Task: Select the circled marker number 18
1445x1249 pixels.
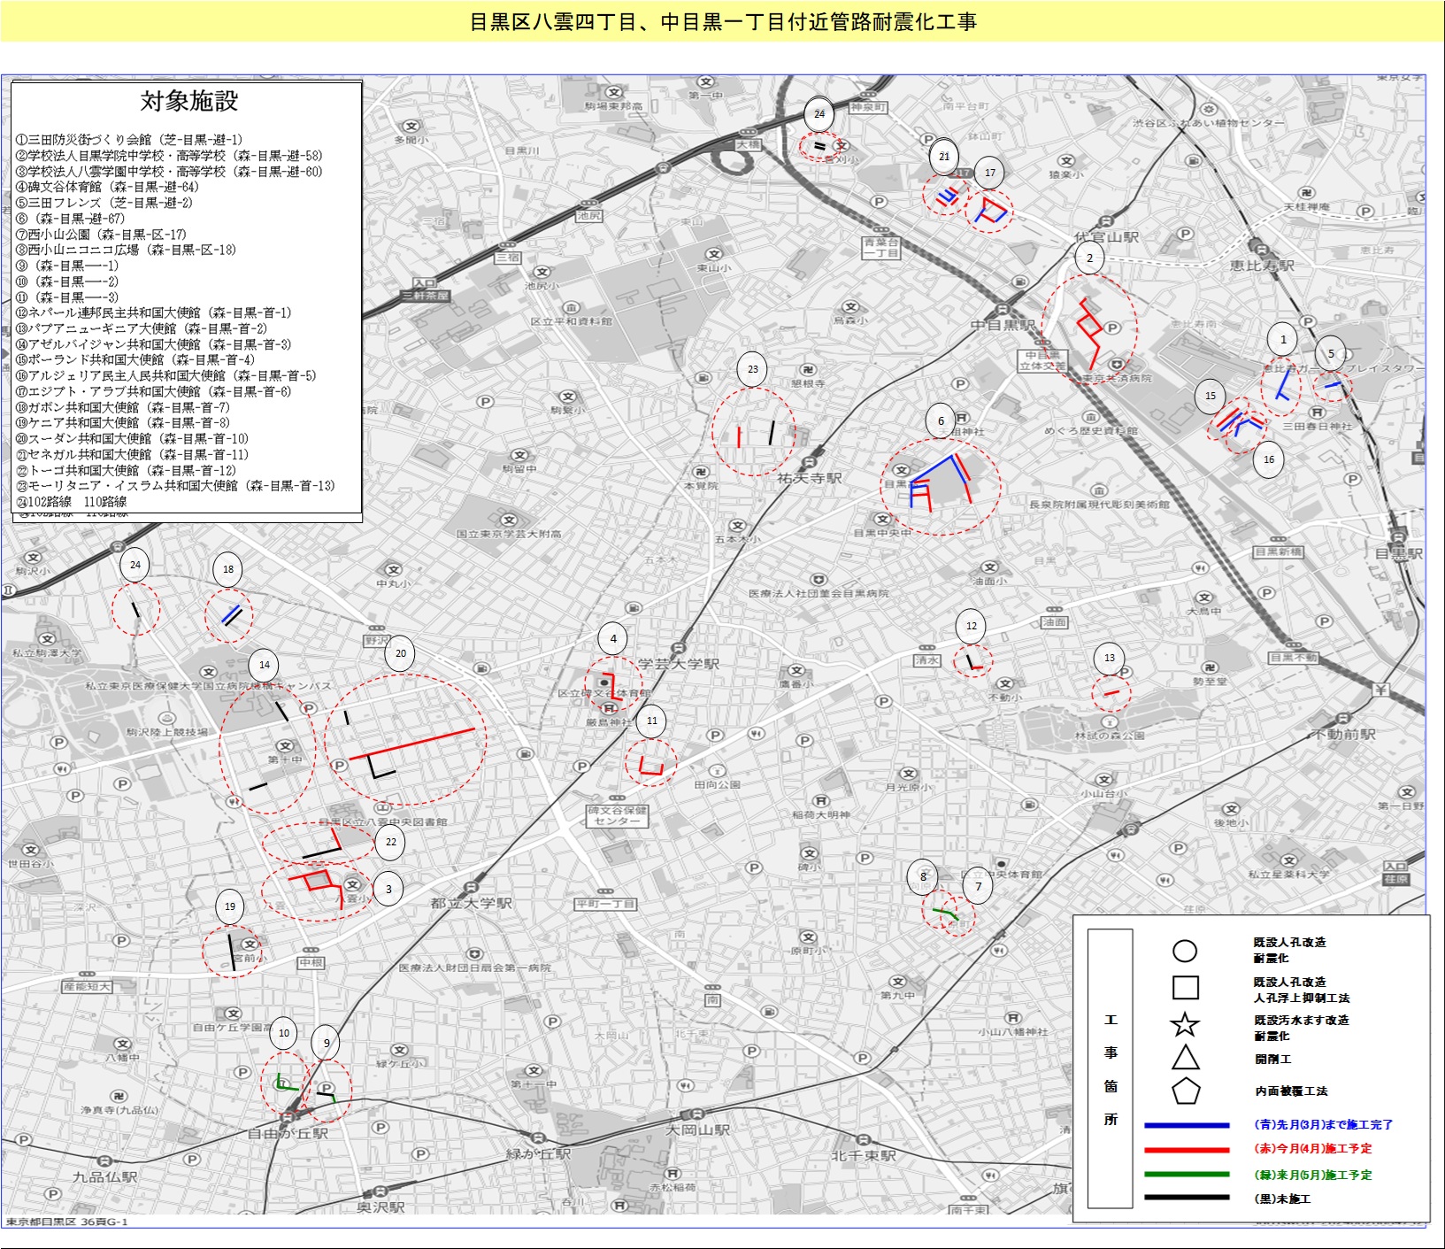Action: coord(228,569)
